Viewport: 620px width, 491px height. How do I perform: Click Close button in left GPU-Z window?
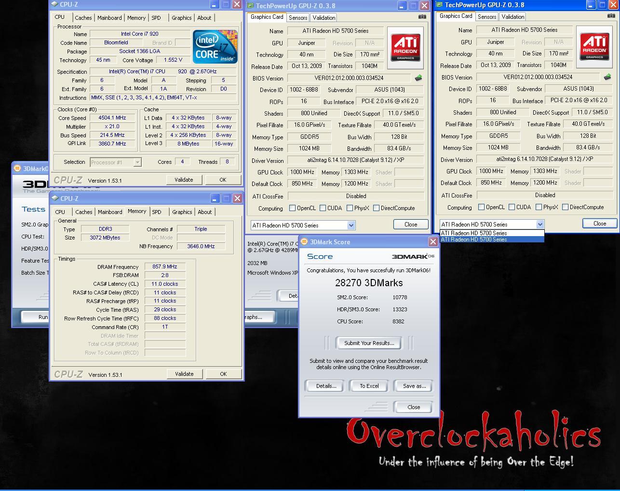(411, 225)
